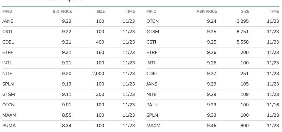
Task: Select the ETRF ask price 9.26
Action: click(211, 52)
